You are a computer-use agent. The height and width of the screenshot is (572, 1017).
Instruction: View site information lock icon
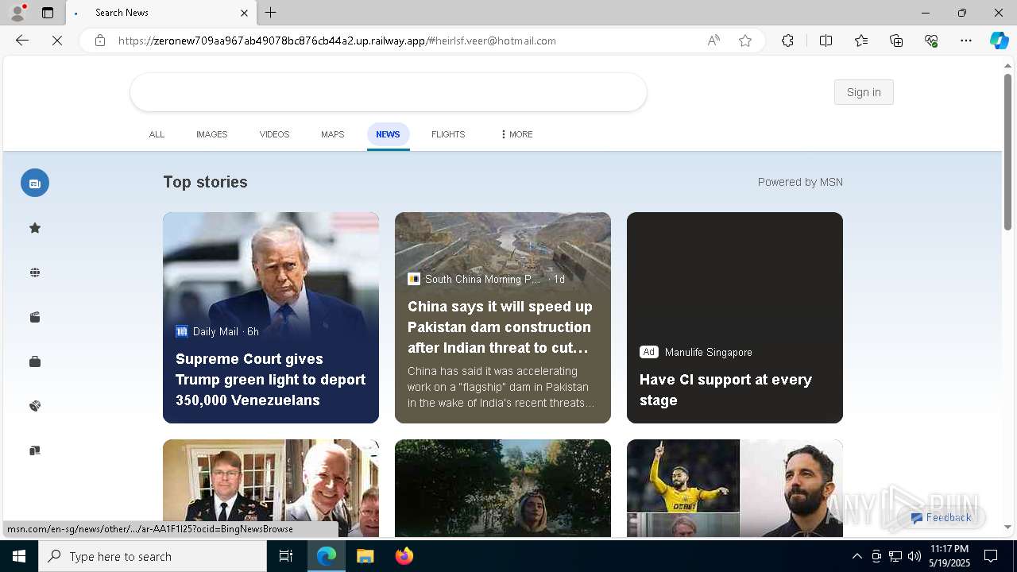tap(100, 41)
